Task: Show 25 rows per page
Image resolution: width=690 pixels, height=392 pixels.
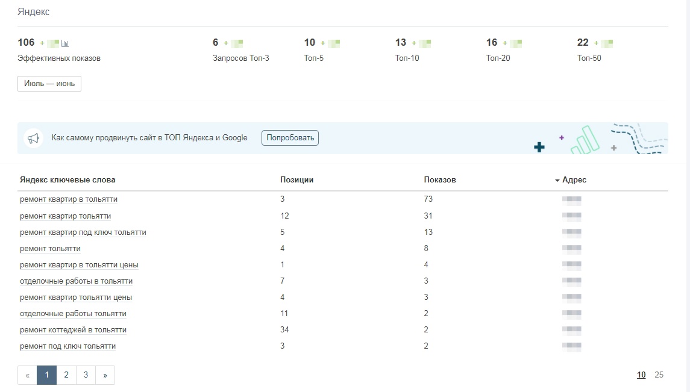Action: point(659,375)
